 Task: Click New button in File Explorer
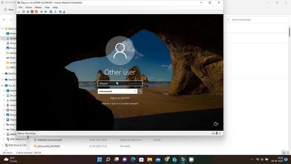pos(10,10)
